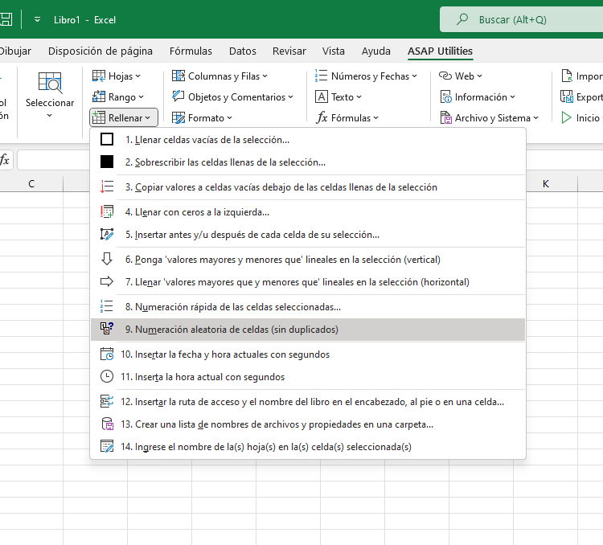
Task: Choose Sobrescribir las celdas llenas
Action: [308, 162]
